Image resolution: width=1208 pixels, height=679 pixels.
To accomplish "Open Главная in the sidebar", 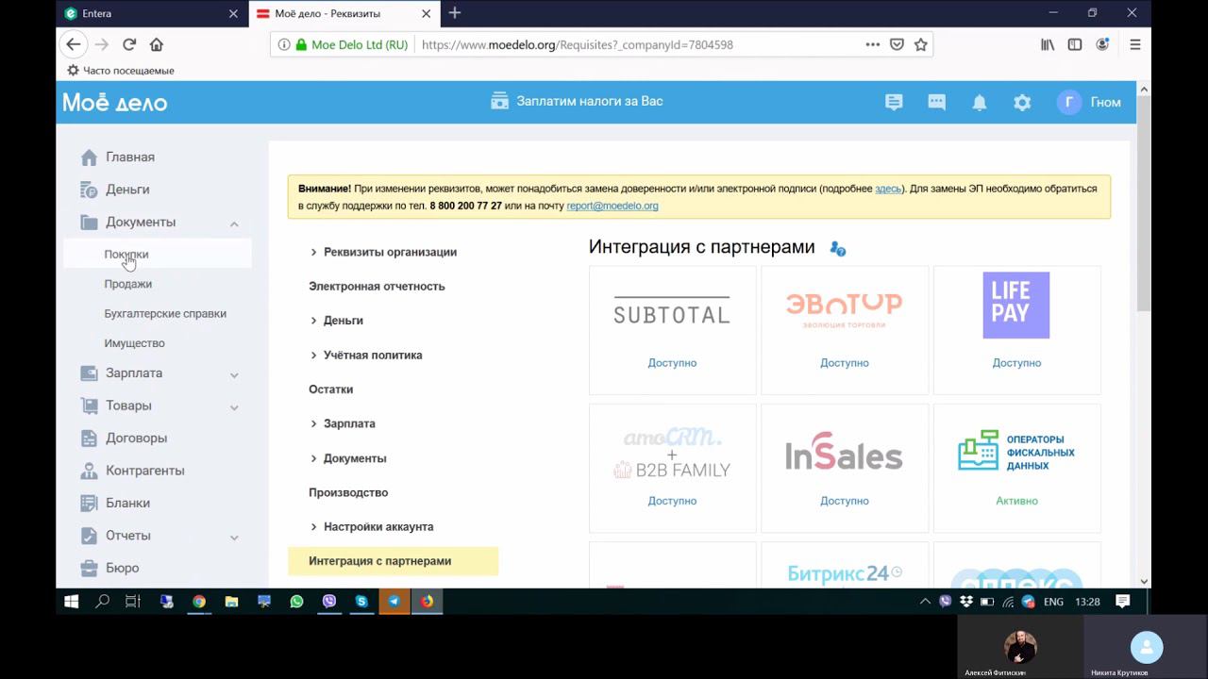I will [x=130, y=157].
